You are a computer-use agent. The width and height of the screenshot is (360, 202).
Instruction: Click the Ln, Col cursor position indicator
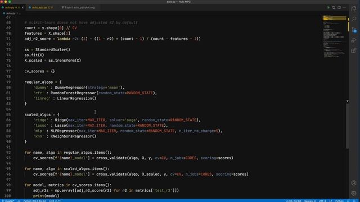click(293, 201)
